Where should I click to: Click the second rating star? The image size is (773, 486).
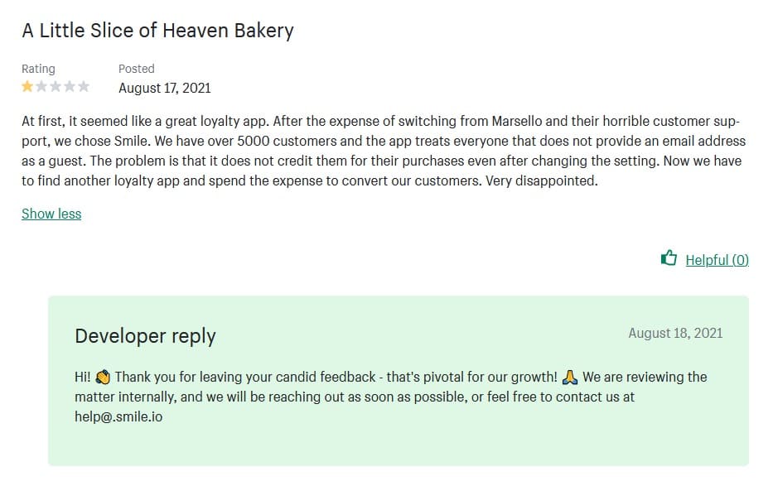click(x=41, y=86)
